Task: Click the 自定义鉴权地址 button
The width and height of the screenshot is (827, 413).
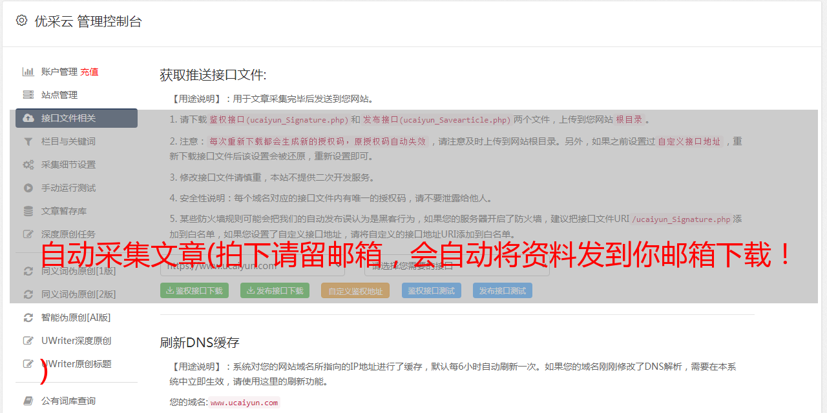Action: [355, 290]
